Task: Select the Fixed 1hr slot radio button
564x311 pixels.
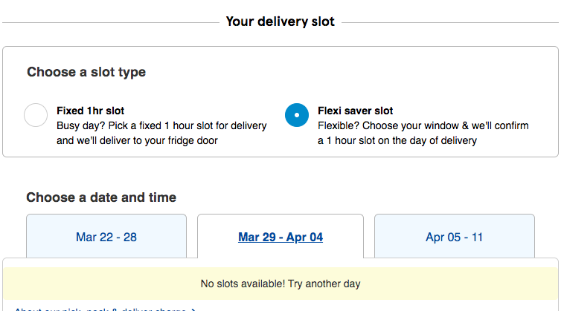Action: [36, 116]
